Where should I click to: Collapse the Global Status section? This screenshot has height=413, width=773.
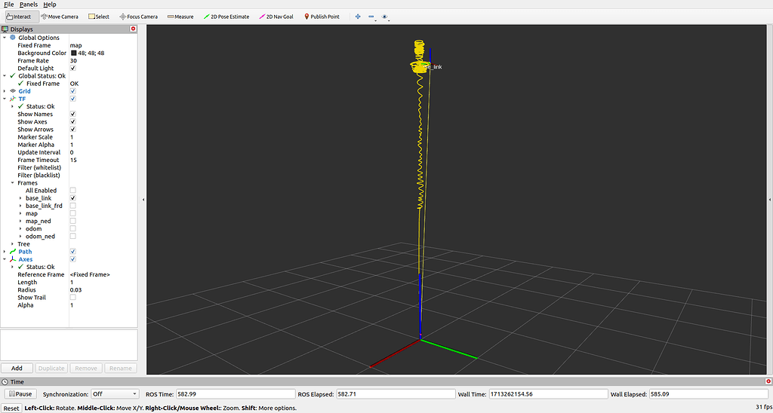(x=5, y=76)
